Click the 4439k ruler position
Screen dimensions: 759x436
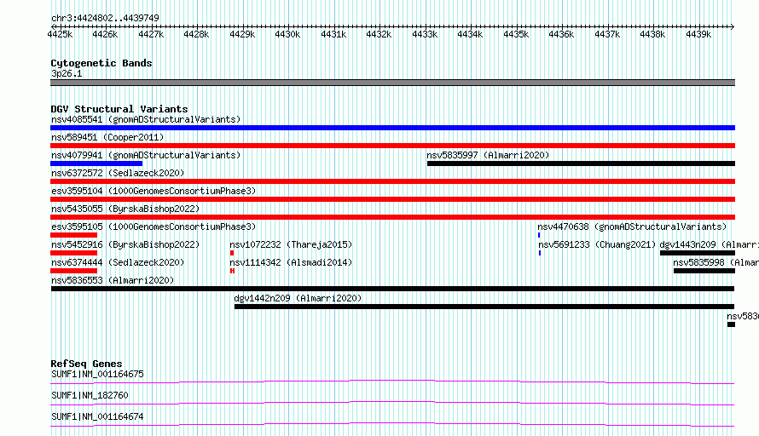pos(698,34)
